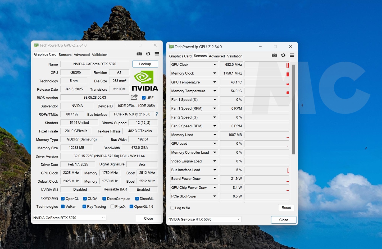Click the Bandwidth field 672.0 GB/s

click(x=140, y=147)
